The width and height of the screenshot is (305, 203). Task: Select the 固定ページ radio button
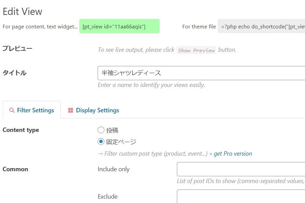pyautogui.click(x=101, y=141)
